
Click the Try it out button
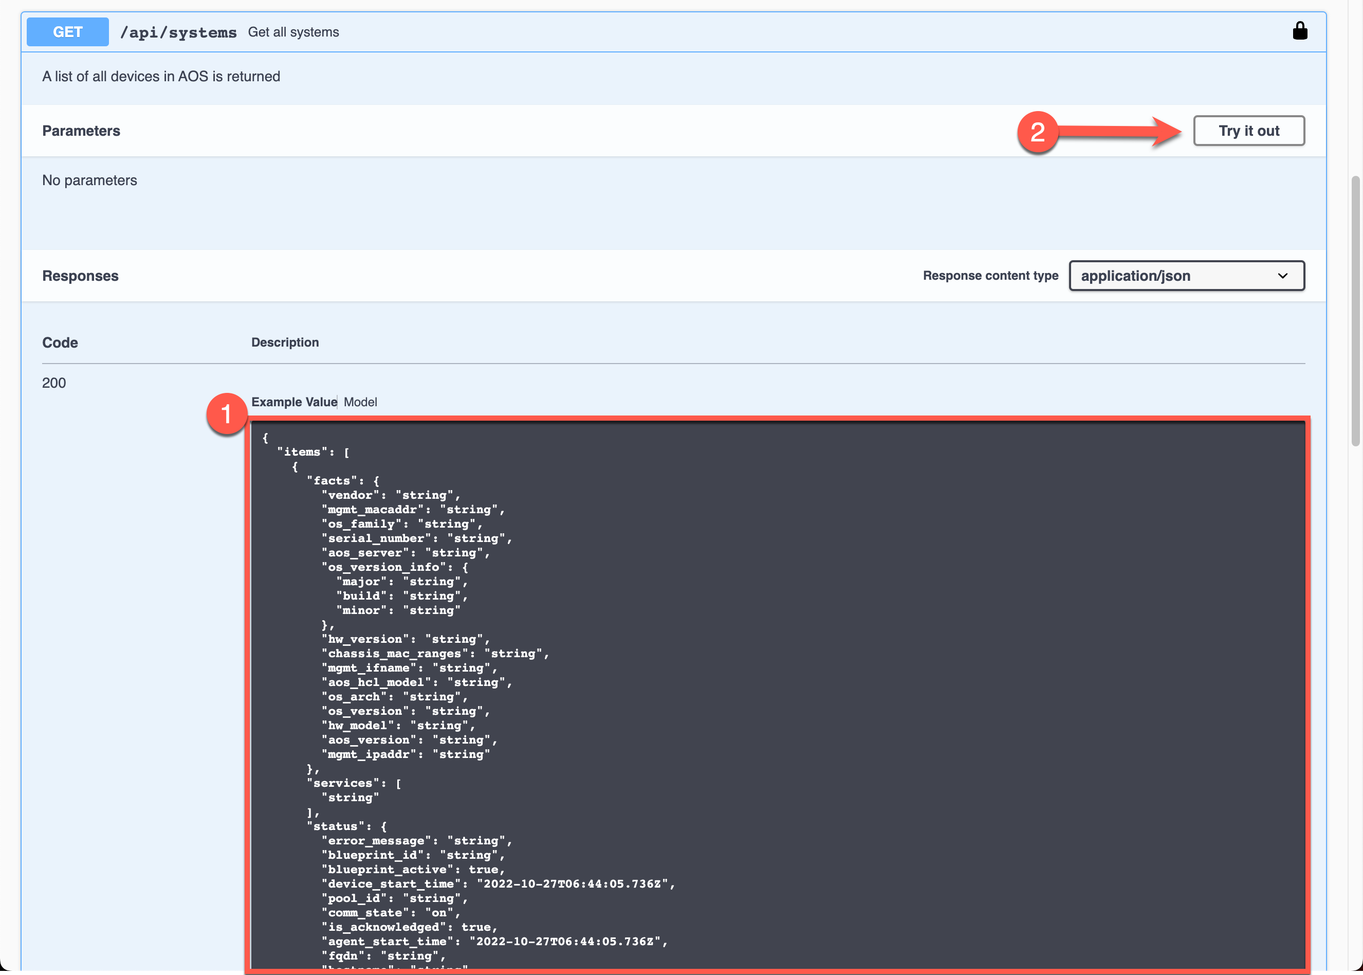coord(1248,130)
